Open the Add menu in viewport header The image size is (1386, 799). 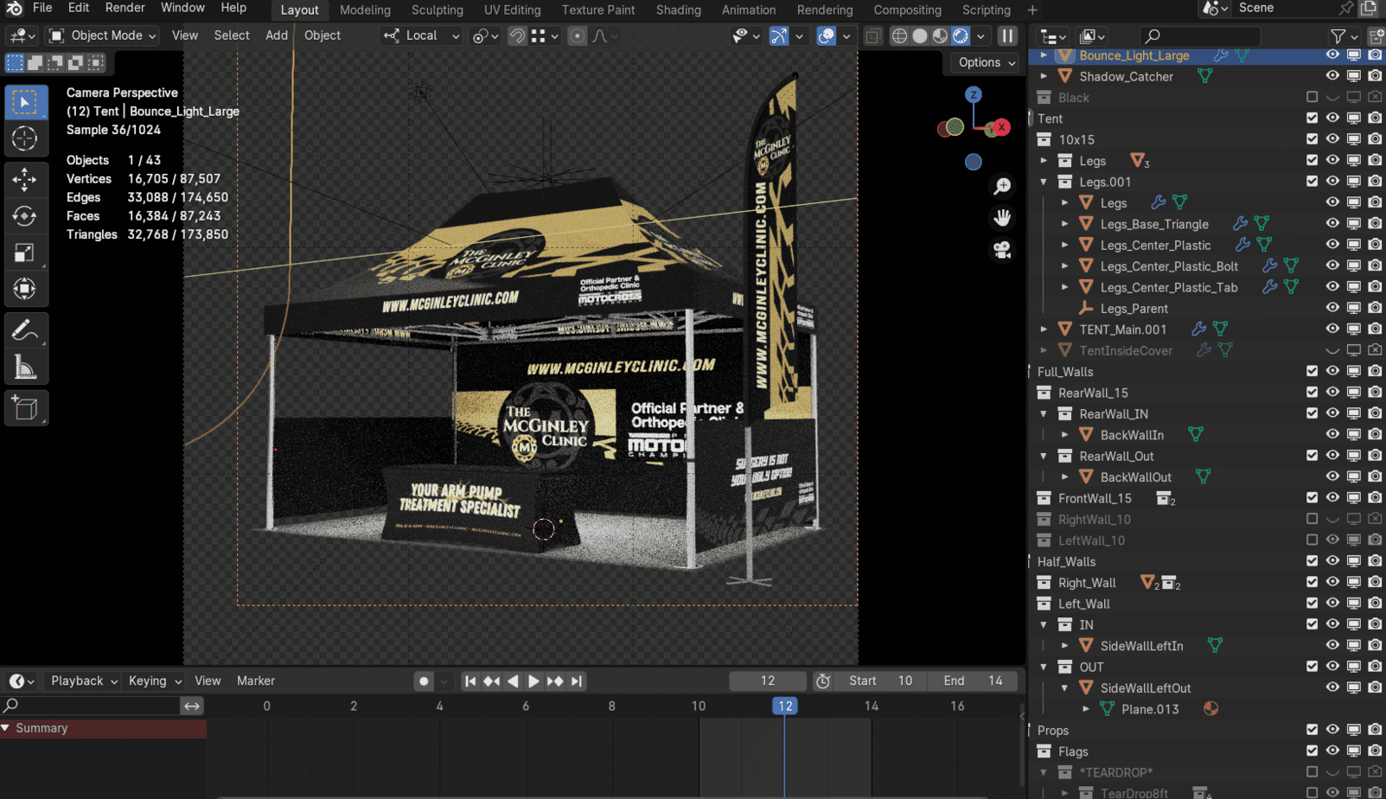tap(277, 35)
